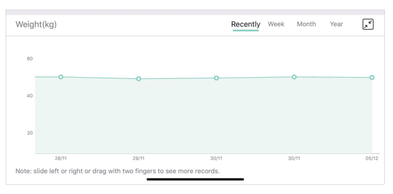Click the Weight(kg) chart title
Screen dimensions: 393x194
[x=36, y=24]
